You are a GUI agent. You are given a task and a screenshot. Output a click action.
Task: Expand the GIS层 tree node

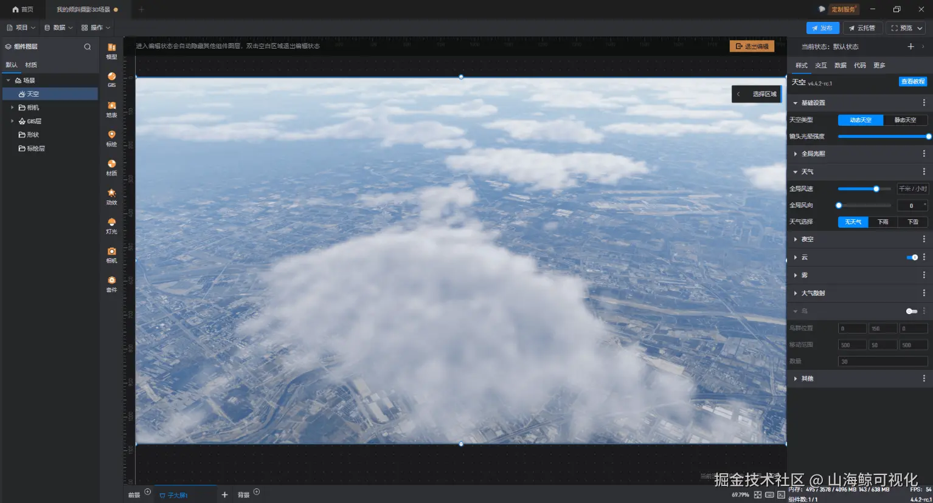(x=12, y=121)
